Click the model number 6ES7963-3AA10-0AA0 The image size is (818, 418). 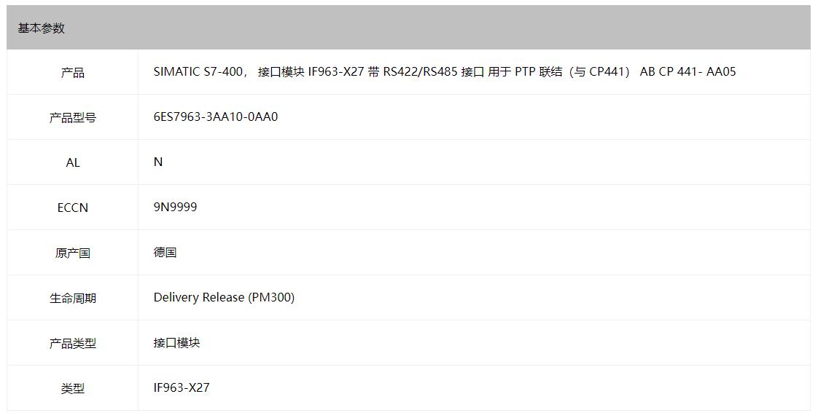coord(216,117)
